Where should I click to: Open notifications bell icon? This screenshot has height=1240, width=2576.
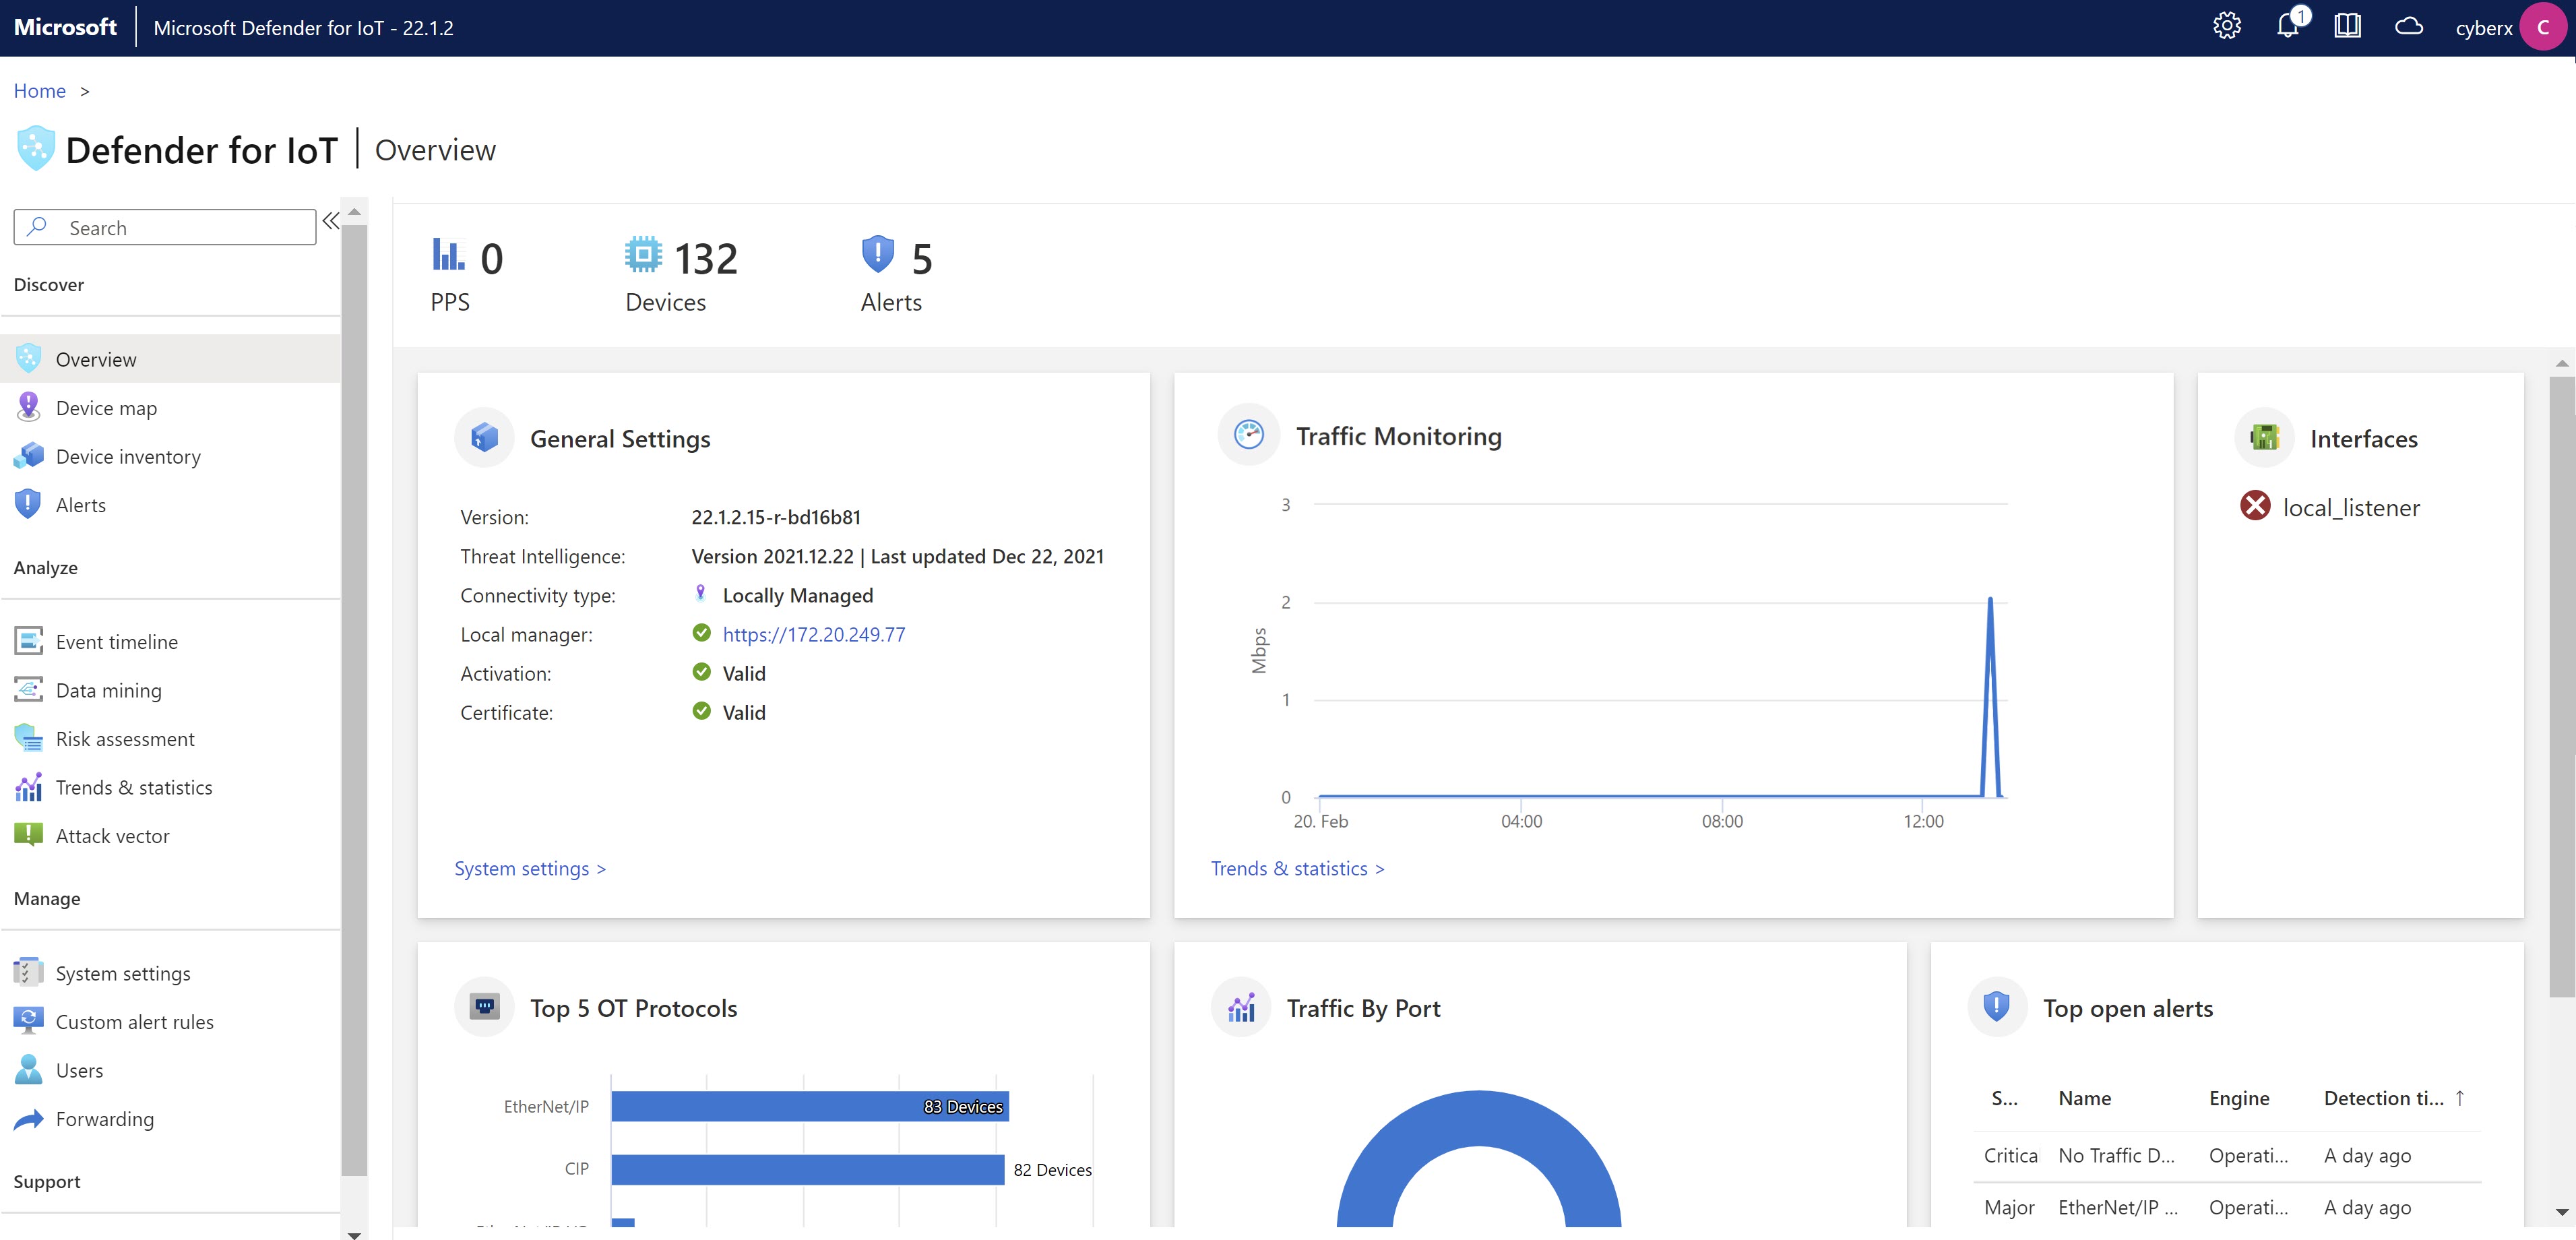point(2288,26)
